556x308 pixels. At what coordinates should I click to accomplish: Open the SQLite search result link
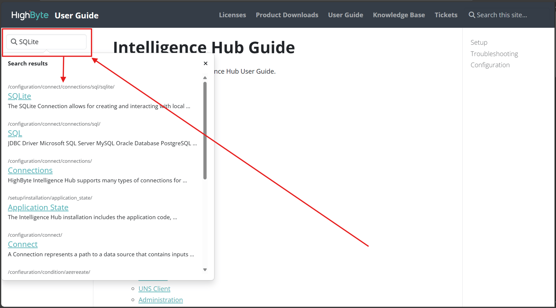click(x=19, y=96)
